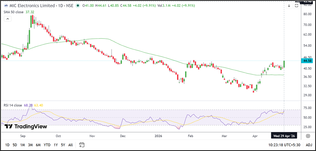Switch to the 6M time range

pyautogui.click(x=38, y=145)
